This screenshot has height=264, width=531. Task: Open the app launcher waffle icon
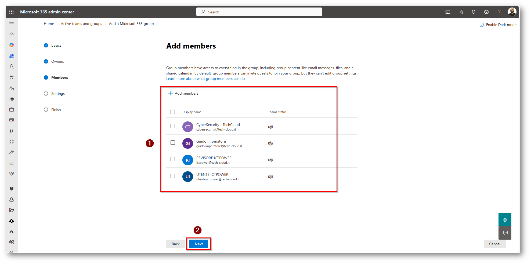[x=11, y=12]
